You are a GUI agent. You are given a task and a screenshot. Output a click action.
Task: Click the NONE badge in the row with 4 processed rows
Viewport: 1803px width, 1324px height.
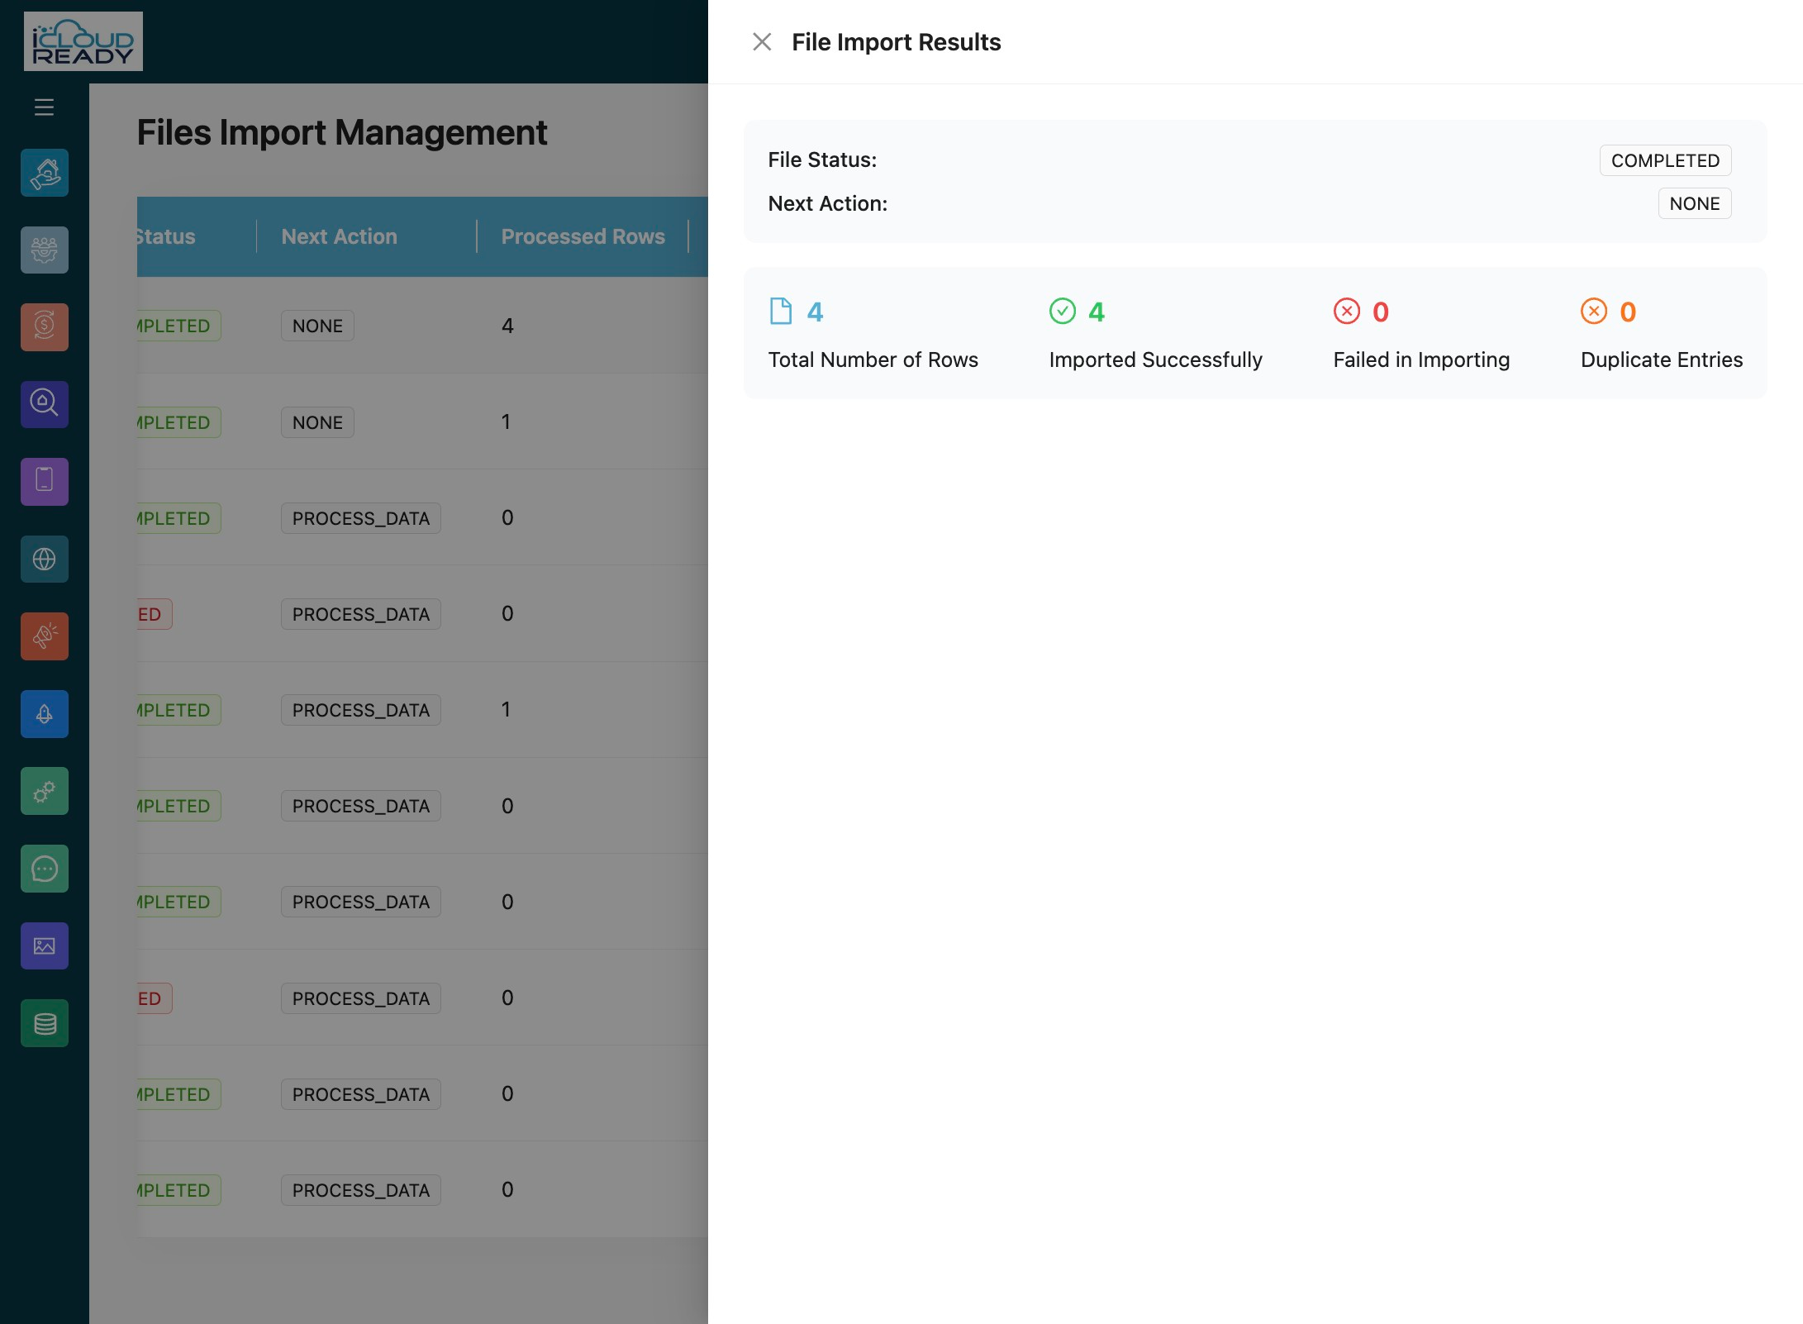click(317, 326)
